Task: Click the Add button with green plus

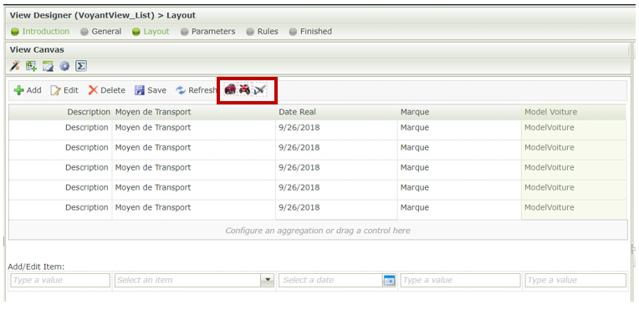Action: coord(28,90)
